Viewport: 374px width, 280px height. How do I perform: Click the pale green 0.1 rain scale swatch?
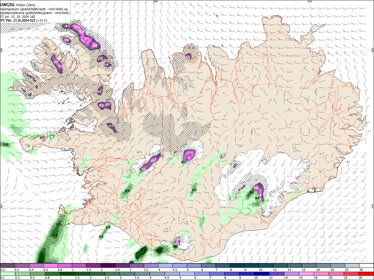pyautogui.click(x=7, y=274)
